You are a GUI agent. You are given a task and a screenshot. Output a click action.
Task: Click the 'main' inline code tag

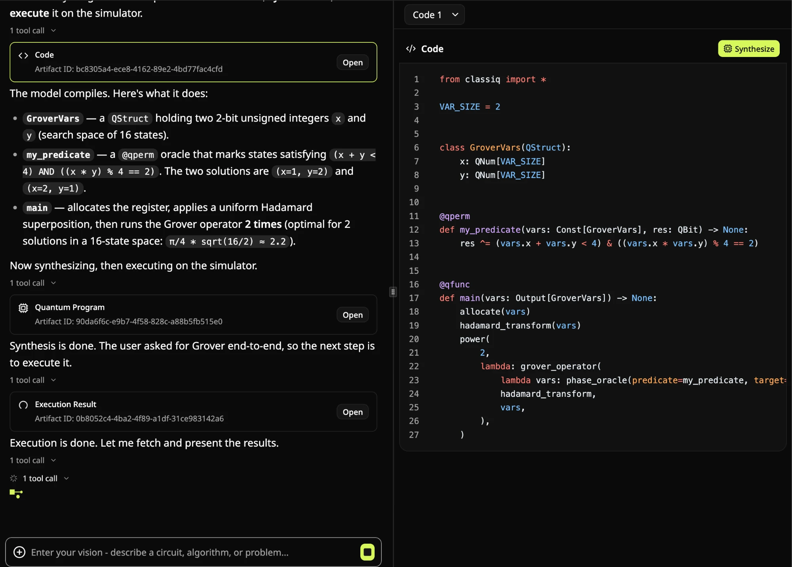(x=37, y=208)
